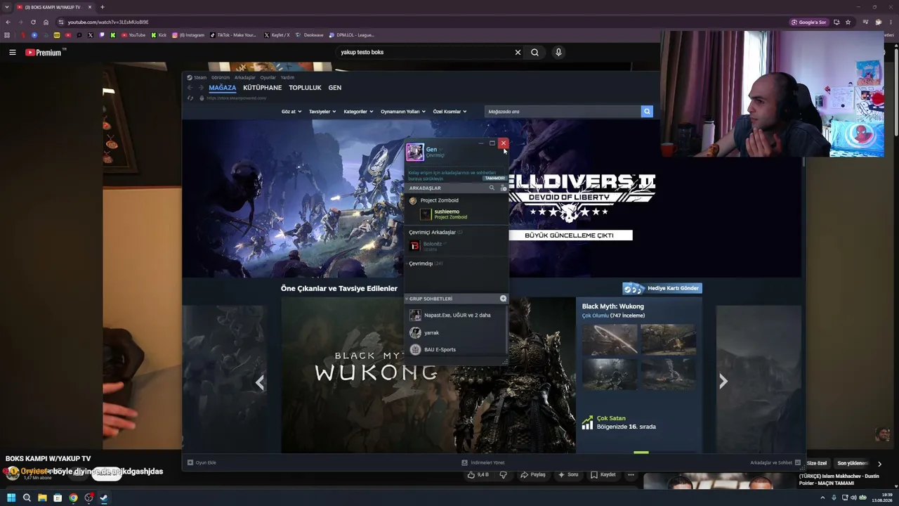
Task: Click in the Steam store search field
Action: 563,112
